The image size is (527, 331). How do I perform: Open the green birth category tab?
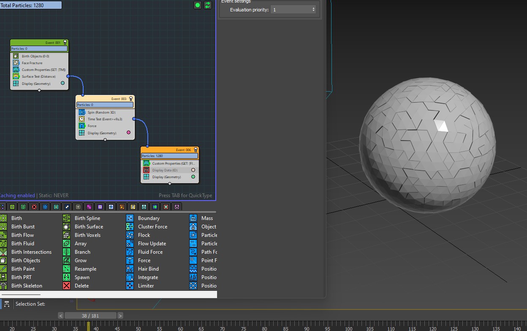coord(12,207)
